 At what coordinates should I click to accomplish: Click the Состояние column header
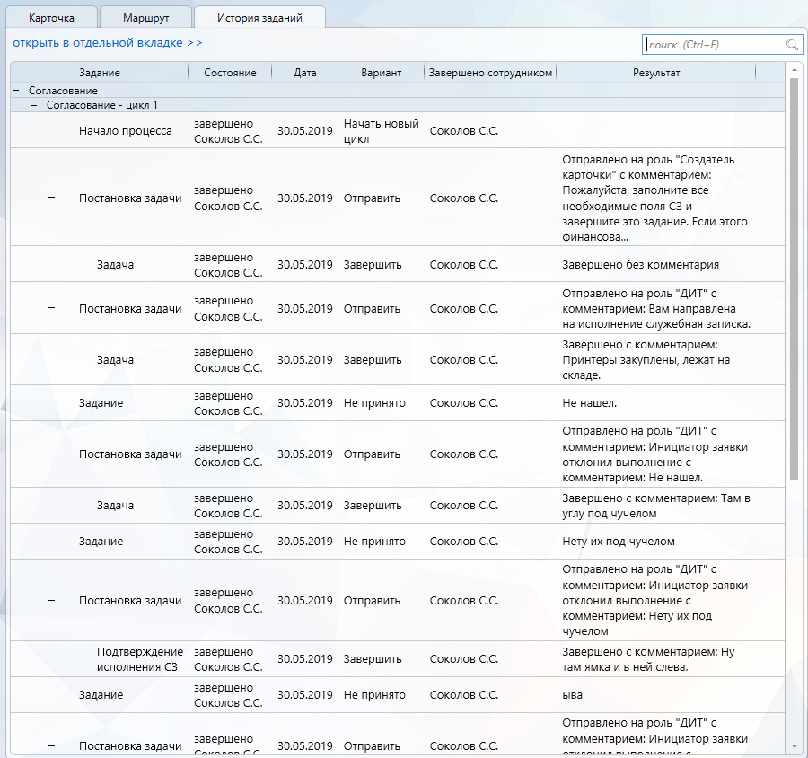(230, 73)
